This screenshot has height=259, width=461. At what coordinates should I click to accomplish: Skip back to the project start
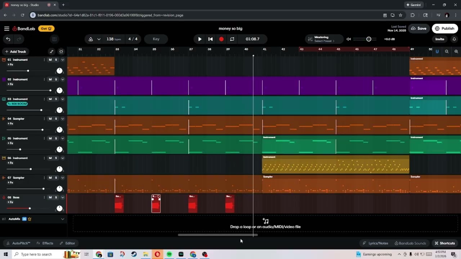pyautogui.click(x=210, y=39)
